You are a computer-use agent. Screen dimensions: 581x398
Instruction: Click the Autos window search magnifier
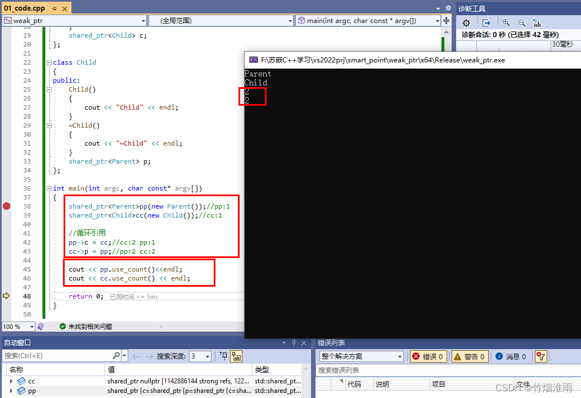[116, 355]
